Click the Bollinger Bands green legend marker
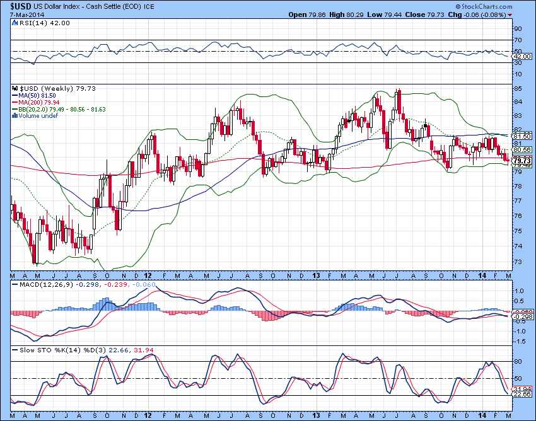 click(x=15, y=110)
